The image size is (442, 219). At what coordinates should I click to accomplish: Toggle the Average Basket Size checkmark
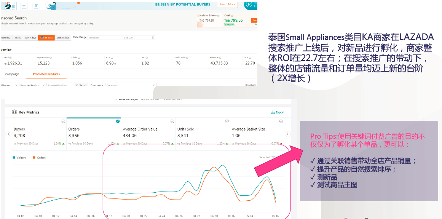coord(281,121)
